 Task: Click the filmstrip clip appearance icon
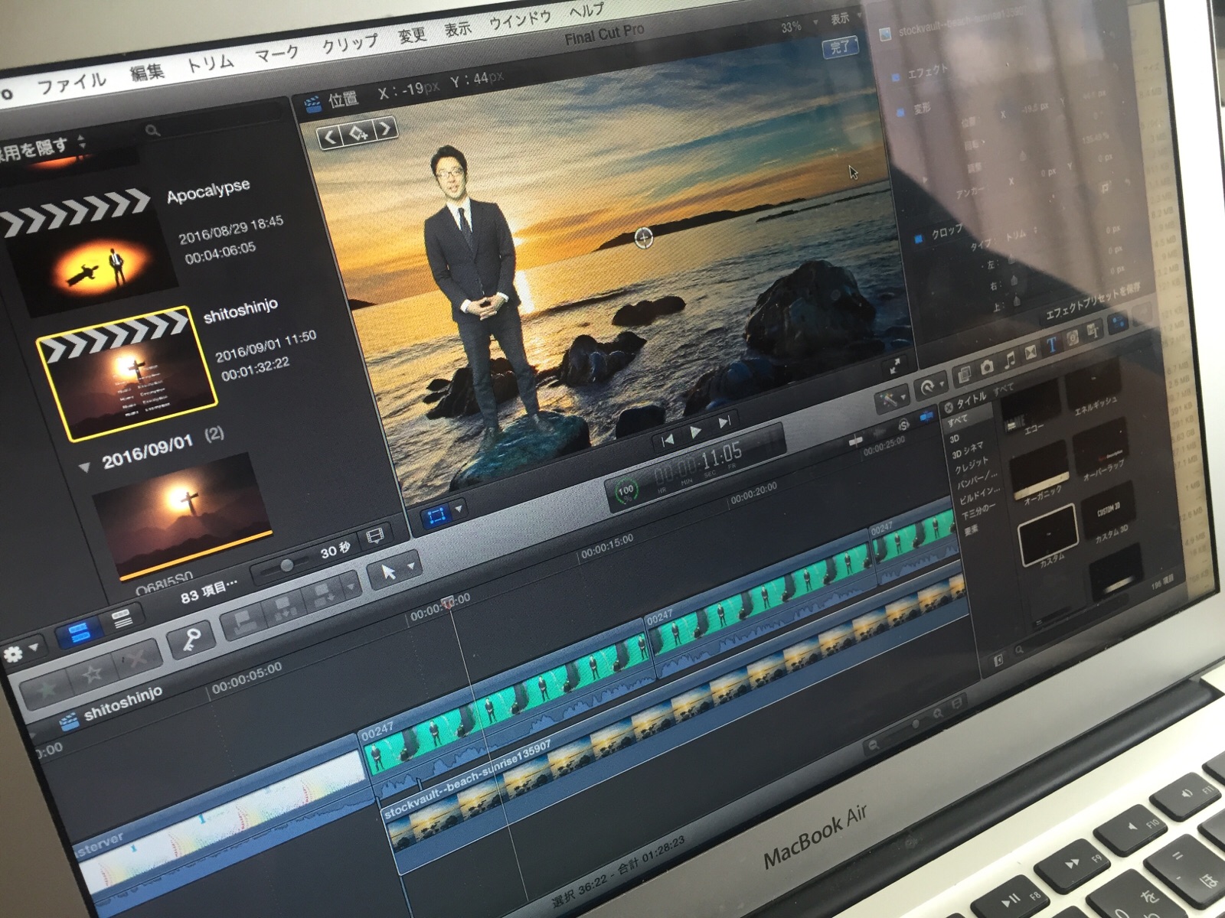pos(375,536)
